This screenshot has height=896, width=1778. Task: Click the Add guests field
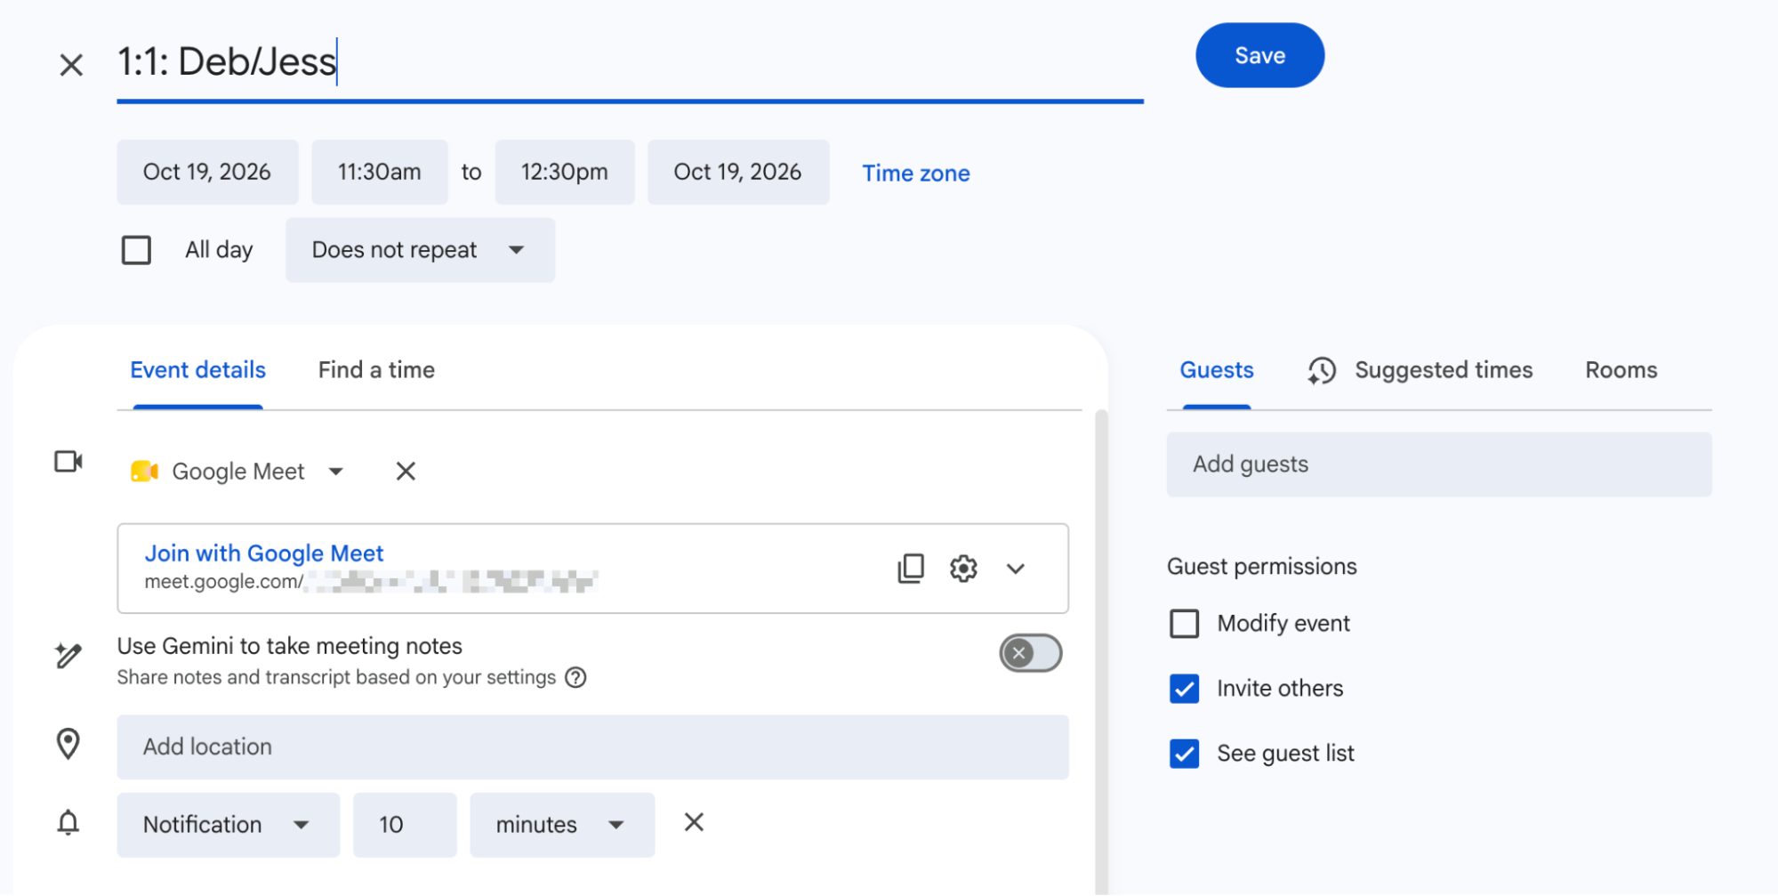tap(1438, 464)
